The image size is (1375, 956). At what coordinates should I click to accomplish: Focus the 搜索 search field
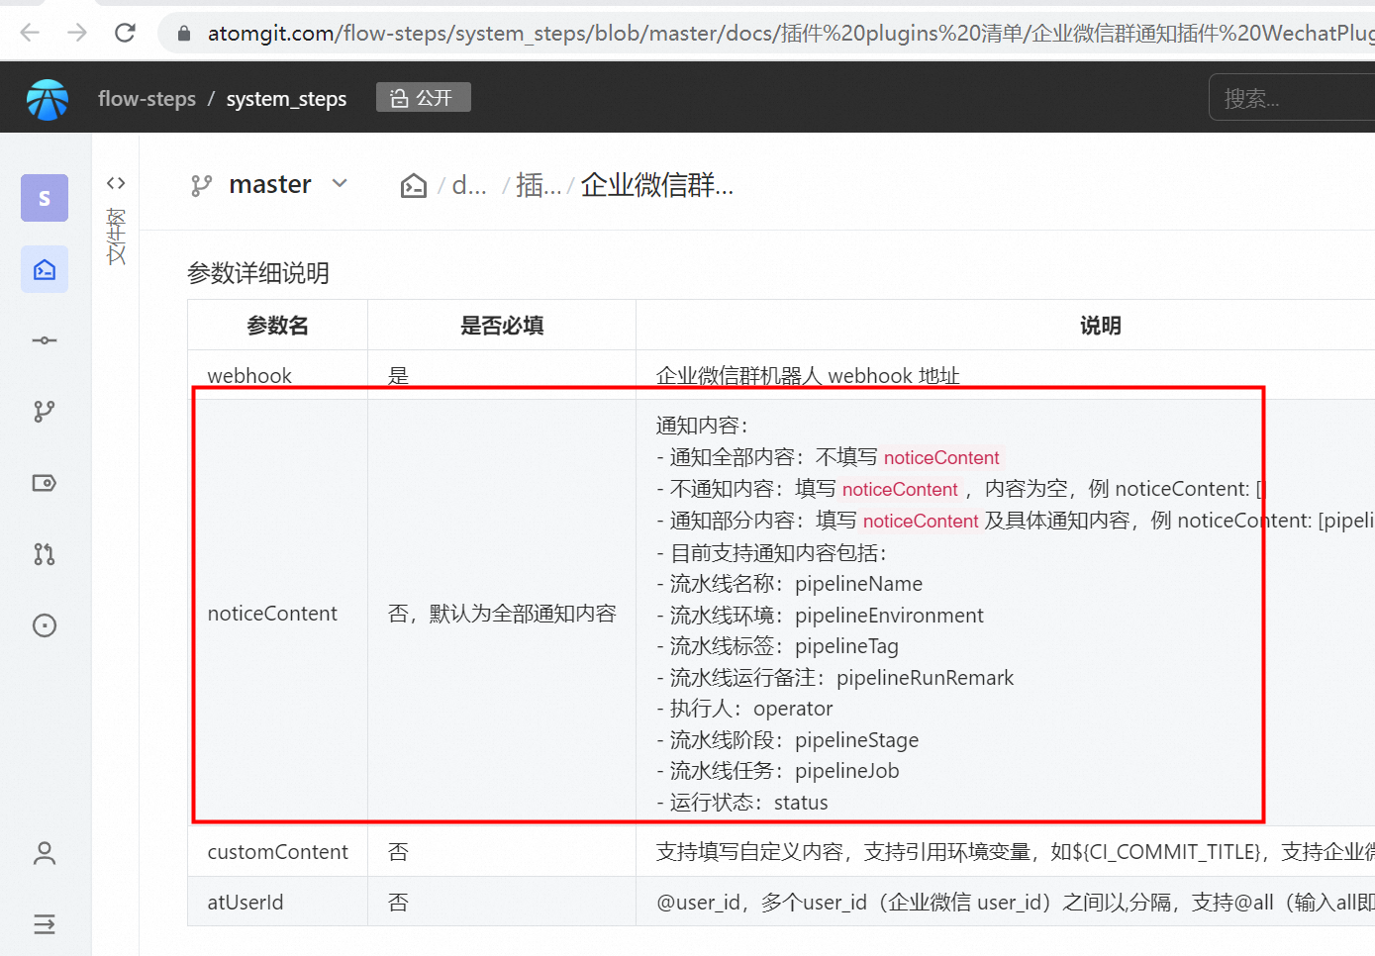[x=1292, y=98]
